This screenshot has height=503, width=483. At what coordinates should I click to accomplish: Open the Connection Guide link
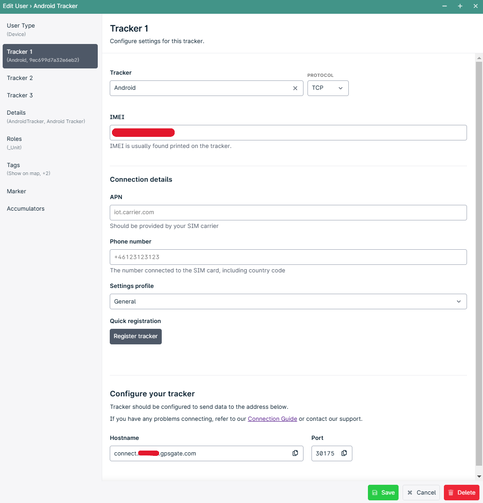coord(272,419)
